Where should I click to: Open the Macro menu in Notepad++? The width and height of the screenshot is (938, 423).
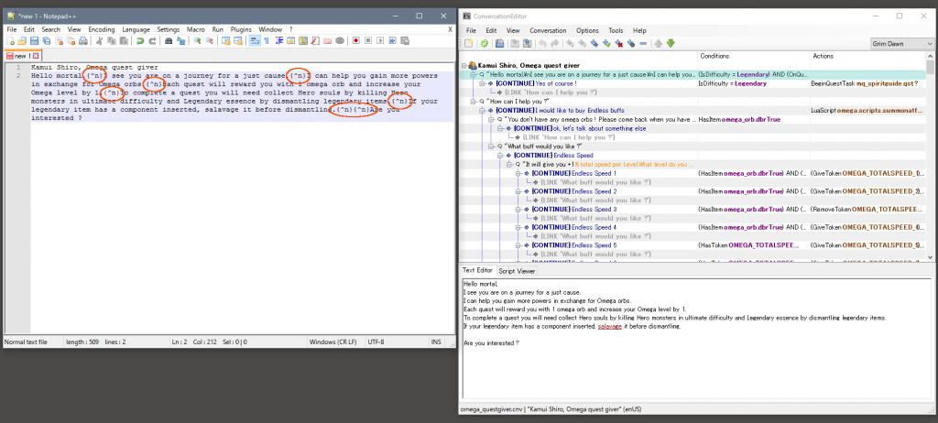[x=196, y=29]
